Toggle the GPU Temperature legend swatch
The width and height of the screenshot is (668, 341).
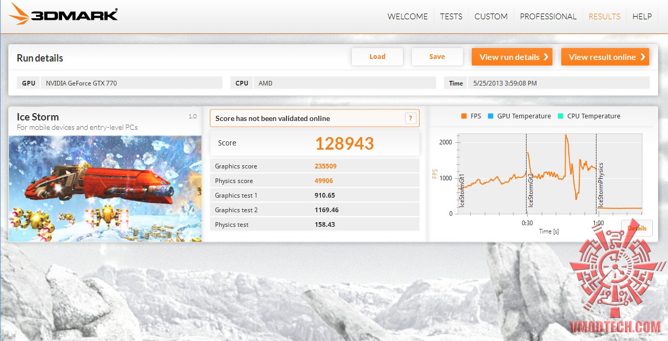click(x=491, y=116)
